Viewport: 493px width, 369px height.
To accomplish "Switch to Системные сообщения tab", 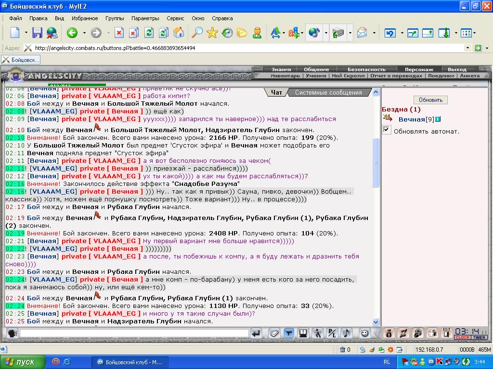I will [328, 92].
